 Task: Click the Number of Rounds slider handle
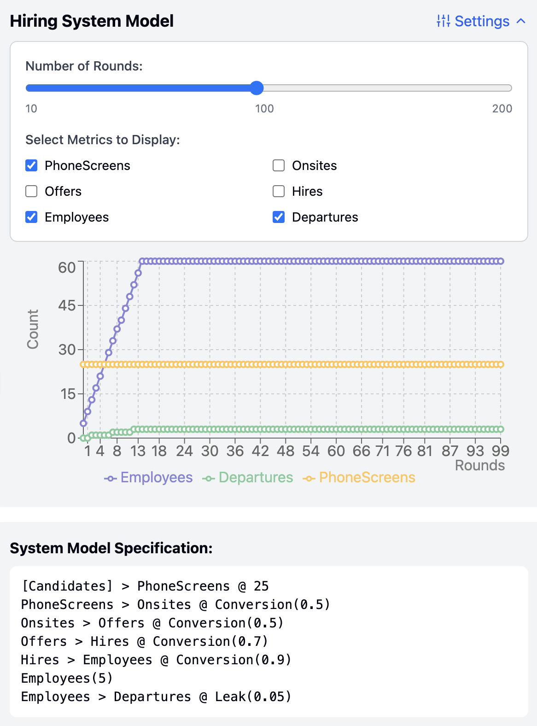[257, 88]
